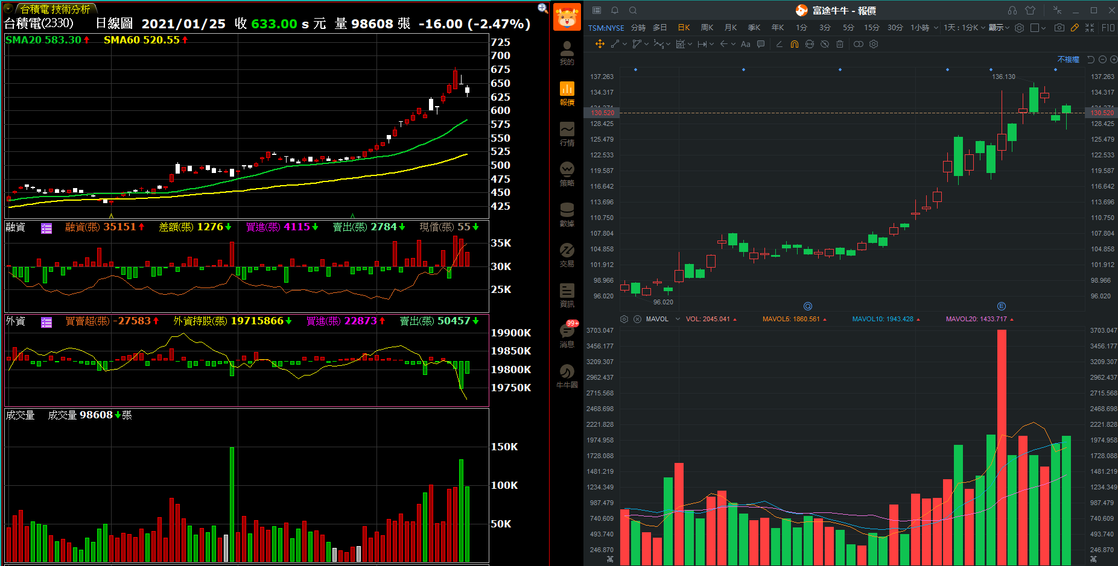Open F10 company info
This screenshot has width=1118, height=566.
point(1108,28)
